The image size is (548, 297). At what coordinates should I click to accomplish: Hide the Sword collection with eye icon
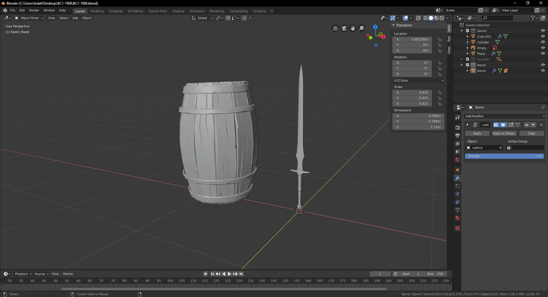click(x=543, y=31)
